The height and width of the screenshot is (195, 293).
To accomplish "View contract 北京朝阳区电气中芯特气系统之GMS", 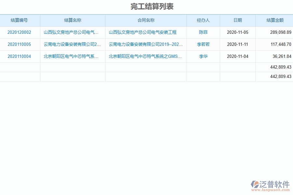I will (x=146, y=56).
